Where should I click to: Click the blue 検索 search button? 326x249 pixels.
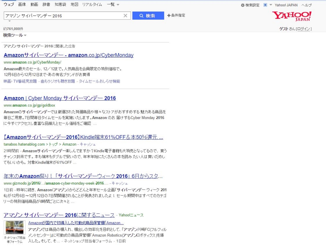148,16
